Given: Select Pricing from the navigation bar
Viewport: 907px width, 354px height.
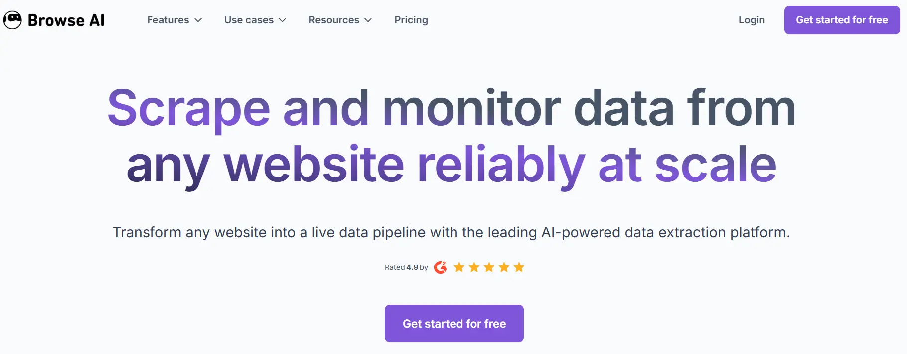Looking at the screenshot, I should tap(411, 20).
